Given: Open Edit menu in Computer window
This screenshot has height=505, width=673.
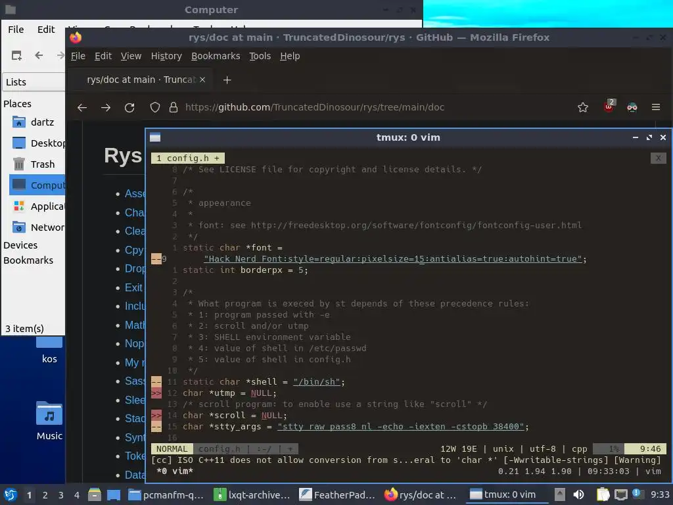Looking at the screenshot, I should pos(46,30).
